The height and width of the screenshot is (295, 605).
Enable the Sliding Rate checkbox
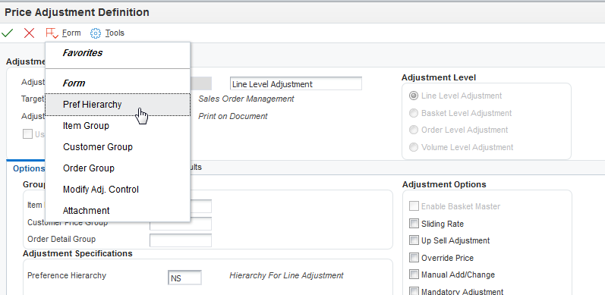coord(414,224)
